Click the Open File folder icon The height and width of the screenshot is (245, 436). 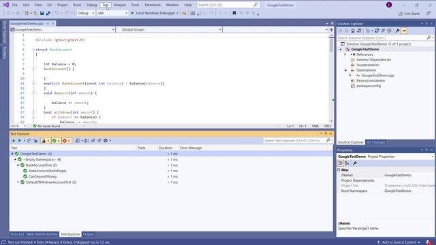(35, 13)
